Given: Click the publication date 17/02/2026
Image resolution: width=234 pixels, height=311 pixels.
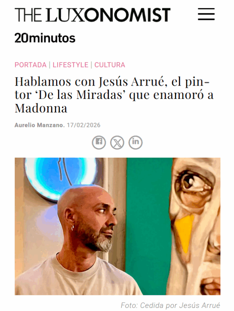Looking at the screenshot, I should [x=83, y=125].
